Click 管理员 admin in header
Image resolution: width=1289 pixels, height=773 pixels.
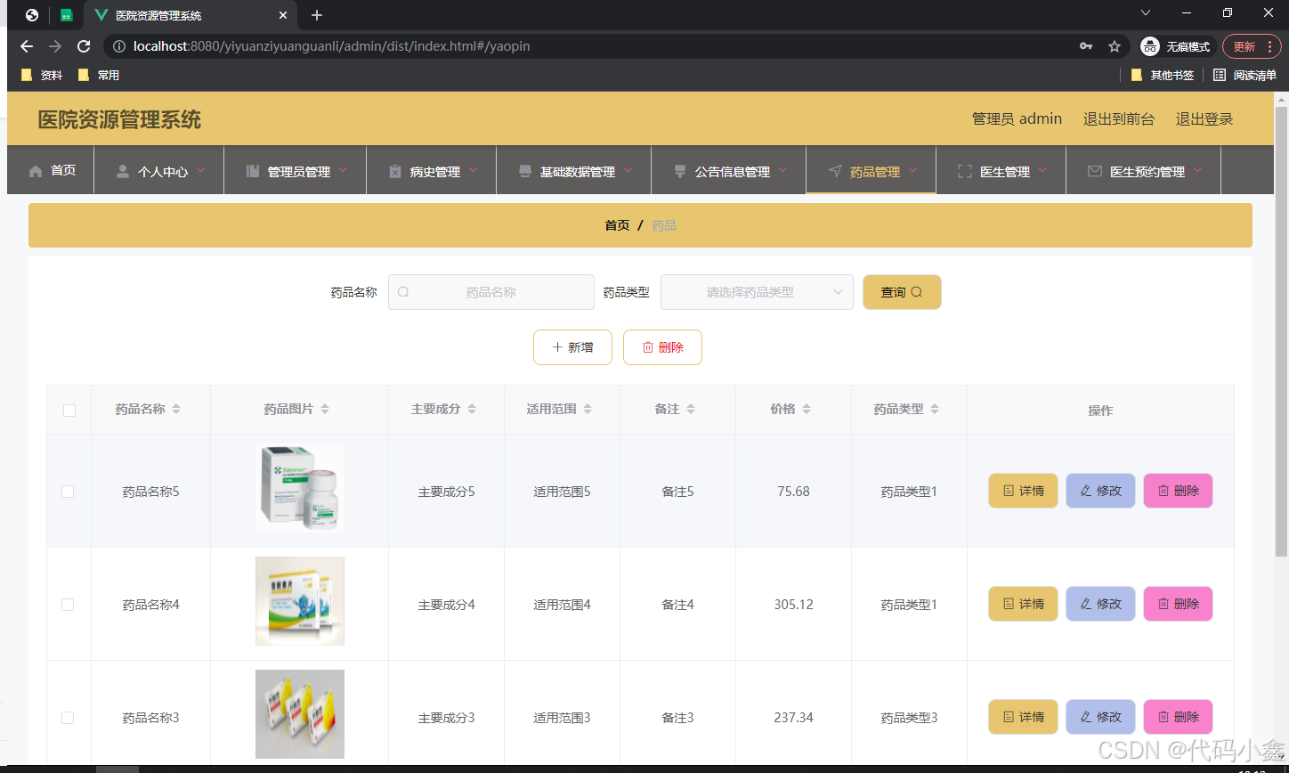point(1017,119)
